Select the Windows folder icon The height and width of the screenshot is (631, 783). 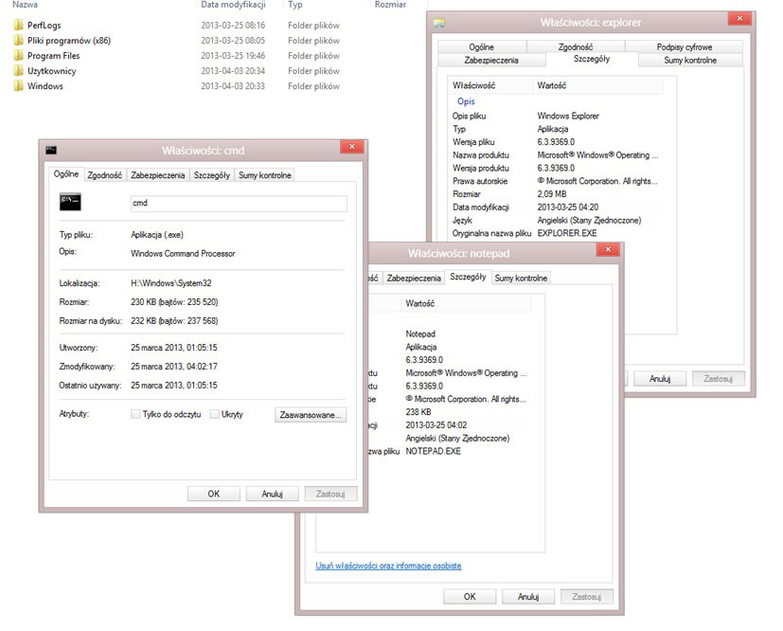click(19, 86)
